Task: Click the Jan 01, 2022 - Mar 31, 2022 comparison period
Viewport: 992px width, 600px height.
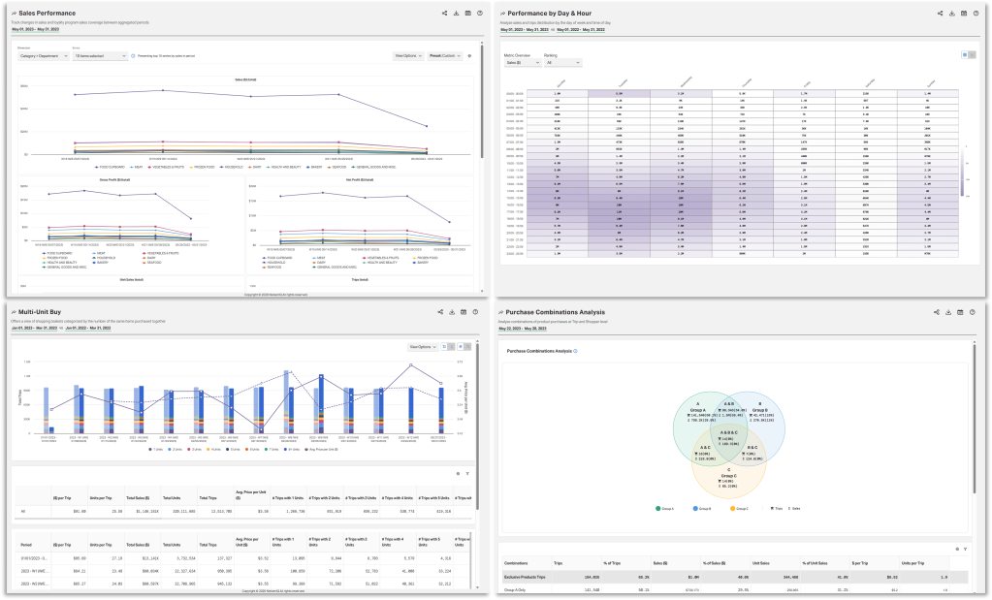Action: click(x=87, y=328)
